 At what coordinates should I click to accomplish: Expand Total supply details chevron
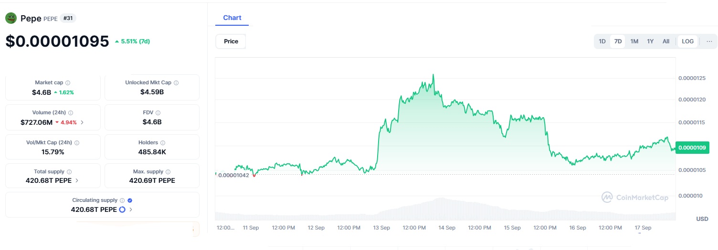point(77,181)
